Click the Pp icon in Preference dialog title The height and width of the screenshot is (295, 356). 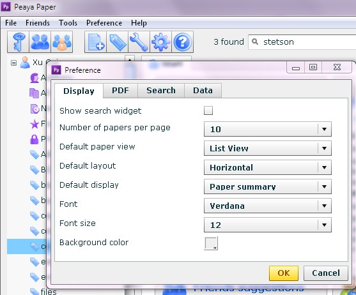point(56,70)
